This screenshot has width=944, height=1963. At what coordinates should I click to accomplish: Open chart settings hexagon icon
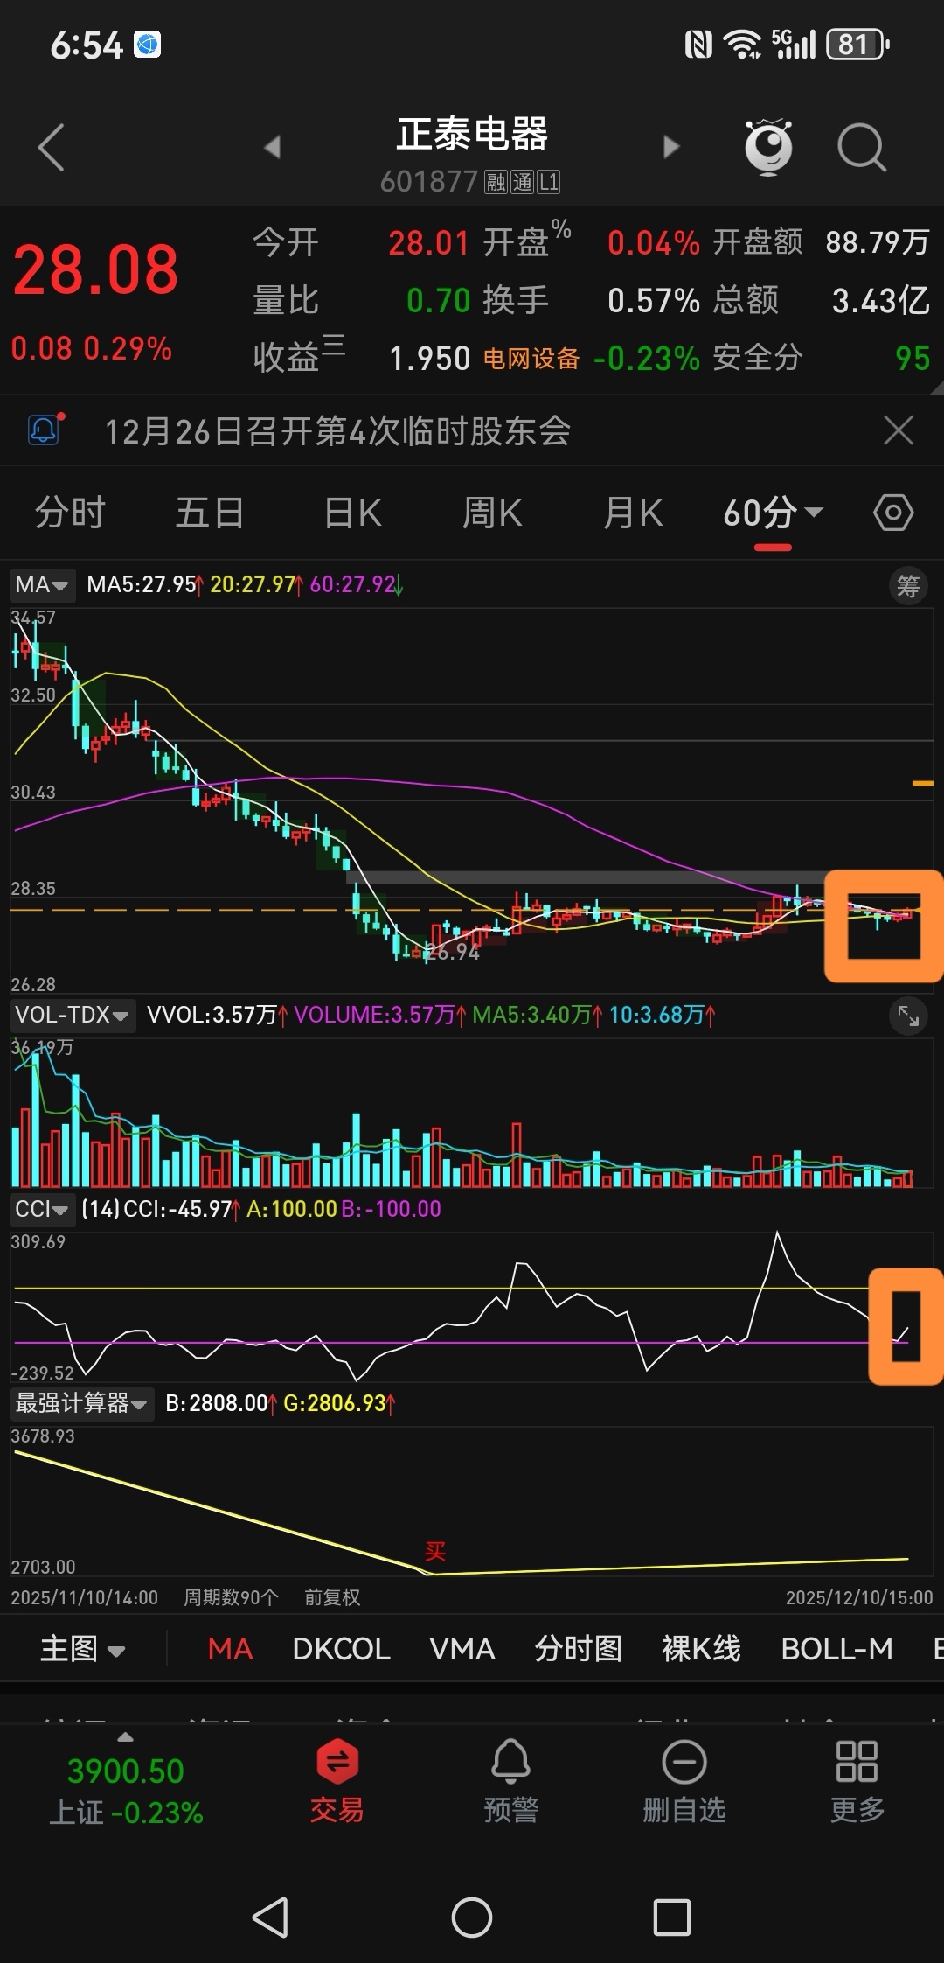click(893, 513)
